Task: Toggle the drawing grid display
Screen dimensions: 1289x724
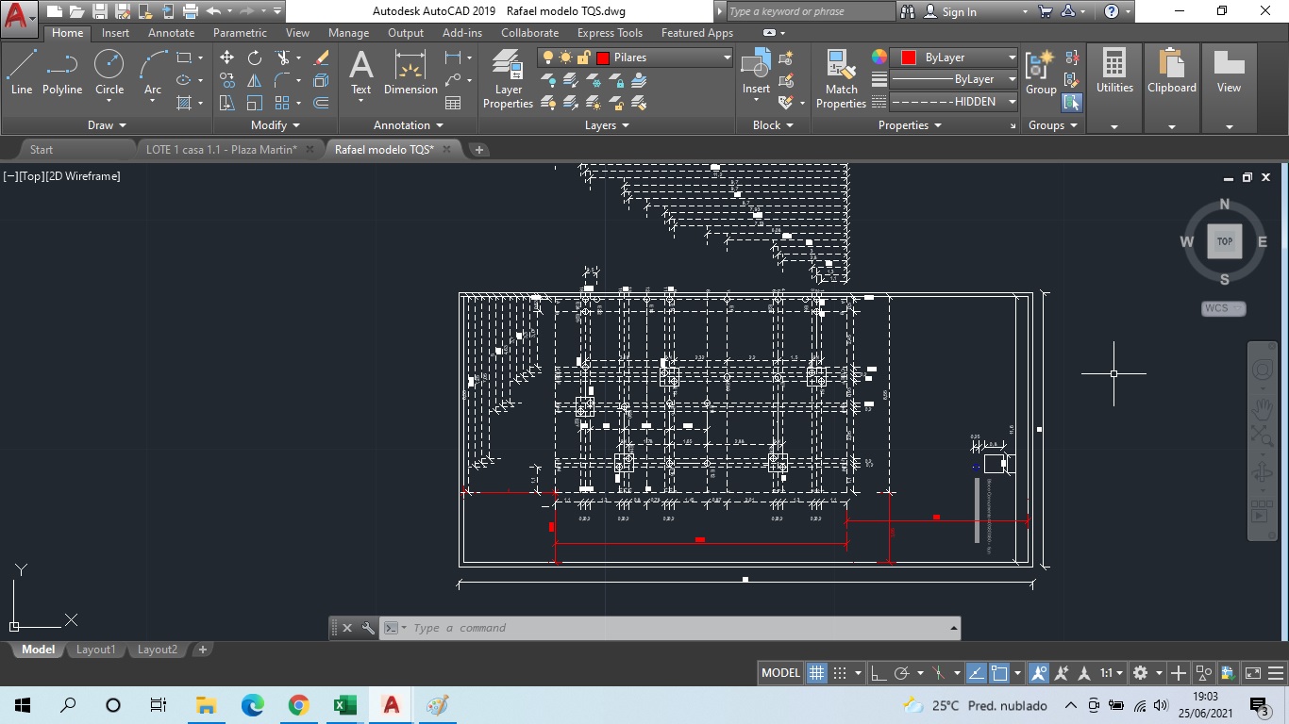Action: (x=817, y=673)
